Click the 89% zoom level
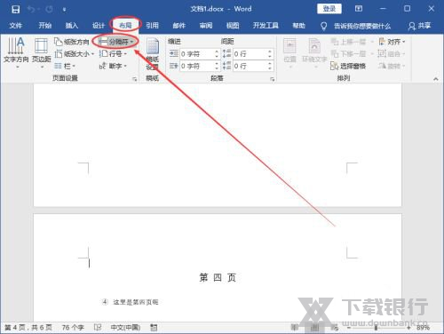 click(x=424, y=328)
